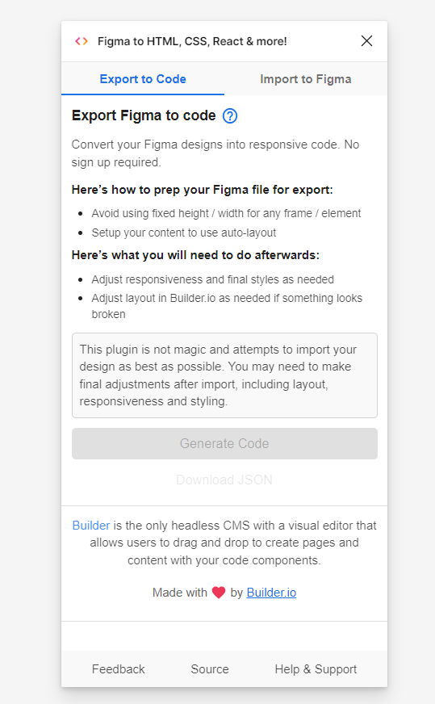Click the Builder.io angle-brackets logo icon

(82, 41)
